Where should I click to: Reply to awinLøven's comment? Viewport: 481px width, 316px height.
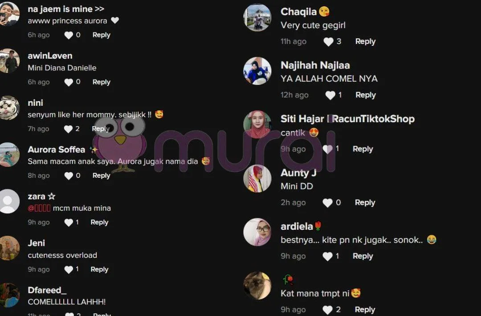101,82
